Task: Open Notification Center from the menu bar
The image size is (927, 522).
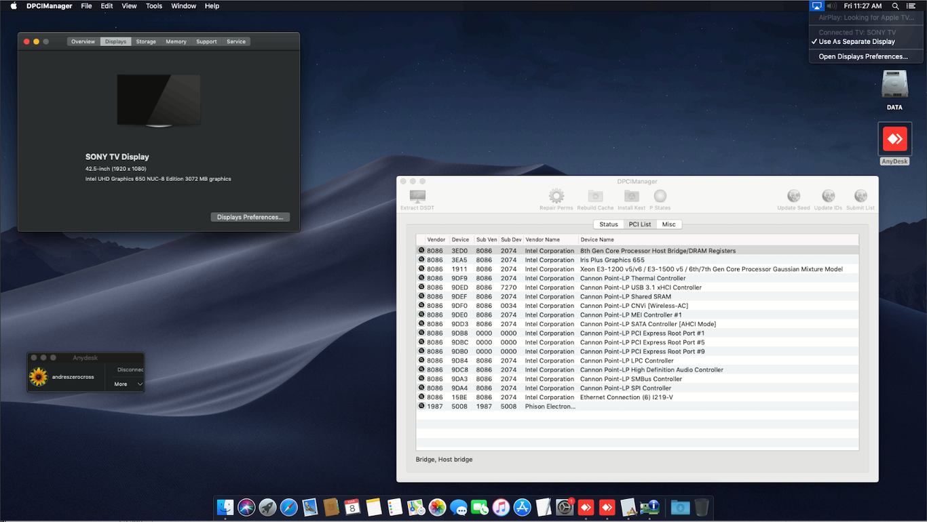Action: pos(911,5)
